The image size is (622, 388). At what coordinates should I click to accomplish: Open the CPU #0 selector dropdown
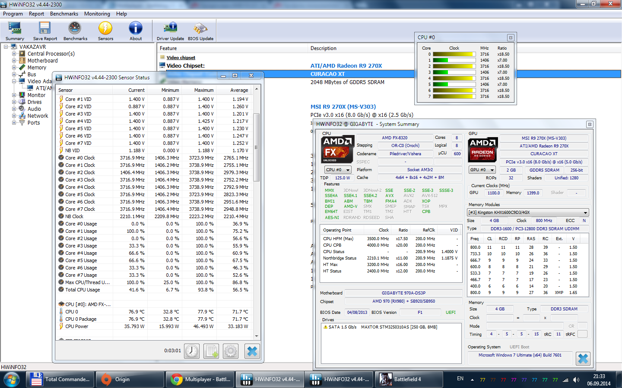click(x=338, y=170)
